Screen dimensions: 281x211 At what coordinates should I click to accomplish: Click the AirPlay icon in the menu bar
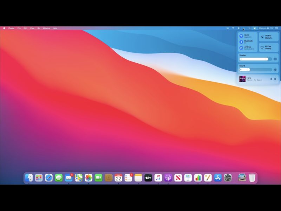coord(228,28)
